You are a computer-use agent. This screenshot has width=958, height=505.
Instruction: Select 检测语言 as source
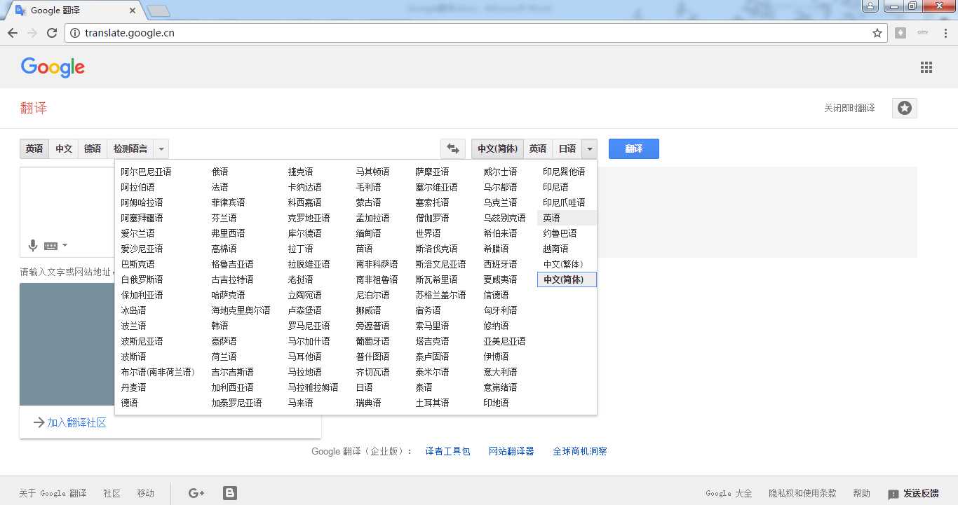pyautogui.click(x=130, y=148)
